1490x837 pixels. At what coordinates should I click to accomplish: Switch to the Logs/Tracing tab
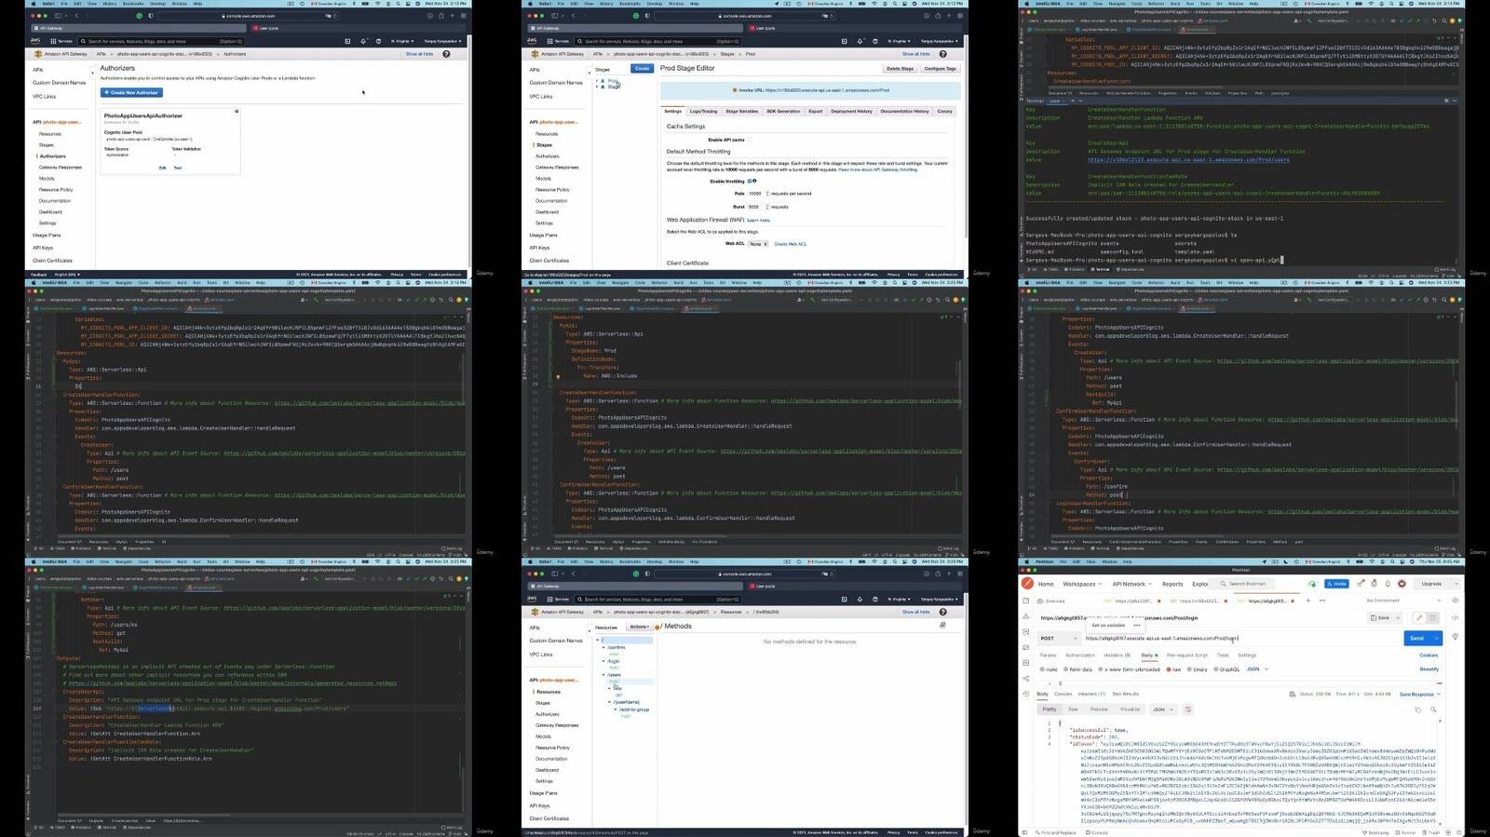tap(703, 111)
